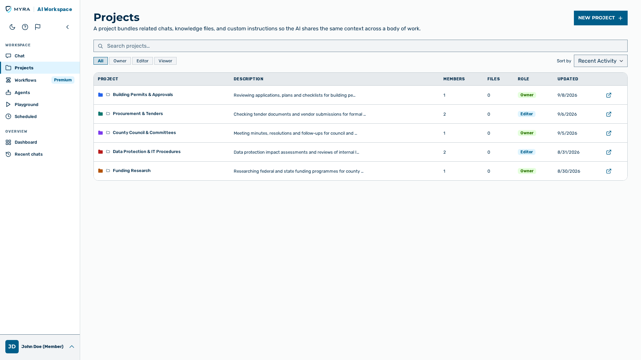Click the Recent chats history icon

[8, 154]
